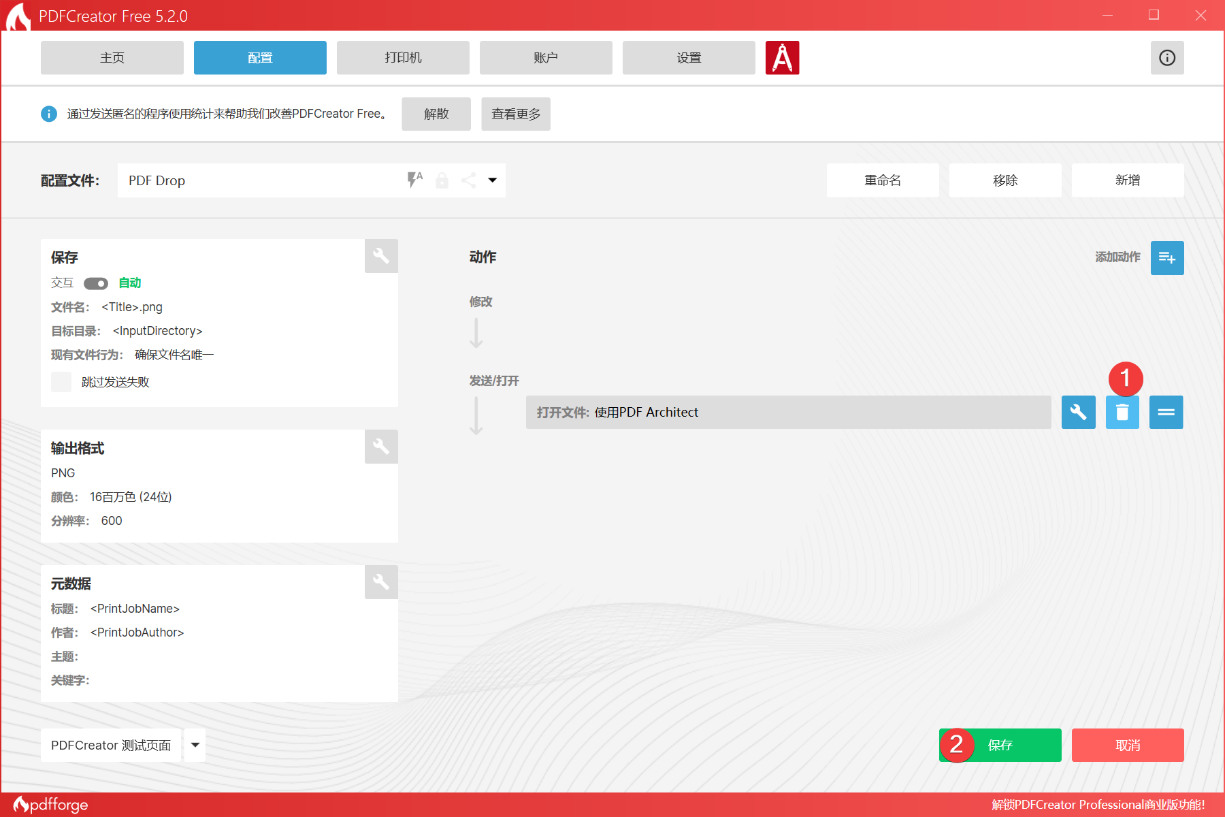This screenshot has width=1225, height=817.
Task: Click the 添加动作 add action icon
Action: 1166,258
